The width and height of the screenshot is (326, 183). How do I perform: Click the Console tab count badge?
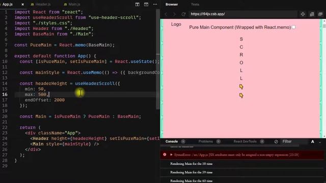click(183, 141)
